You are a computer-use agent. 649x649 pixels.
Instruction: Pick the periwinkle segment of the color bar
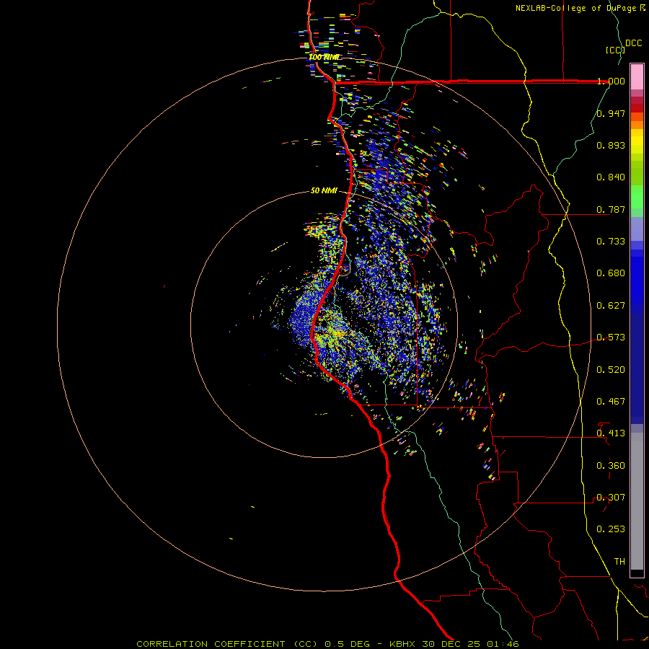pyautogui.click(x=637, y=229)
